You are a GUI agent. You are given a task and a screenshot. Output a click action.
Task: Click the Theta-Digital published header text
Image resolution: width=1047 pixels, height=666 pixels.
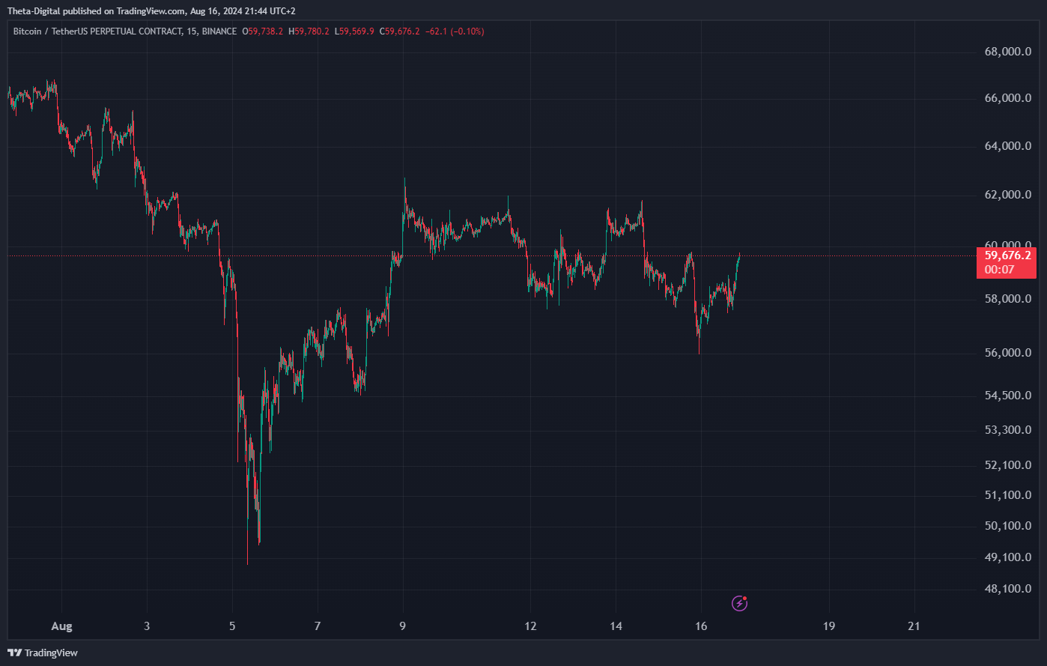tap(151, 10)
